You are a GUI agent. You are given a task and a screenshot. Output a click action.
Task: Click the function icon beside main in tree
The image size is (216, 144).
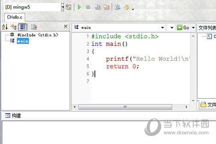click(12, 40)
